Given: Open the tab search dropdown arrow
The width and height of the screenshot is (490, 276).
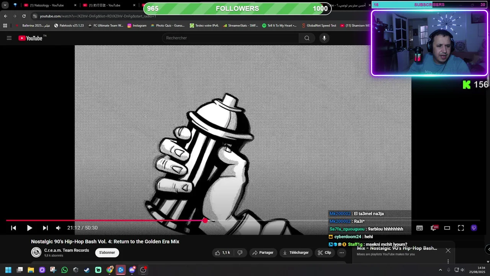Looking at the screenshot, I should point(5,5).
